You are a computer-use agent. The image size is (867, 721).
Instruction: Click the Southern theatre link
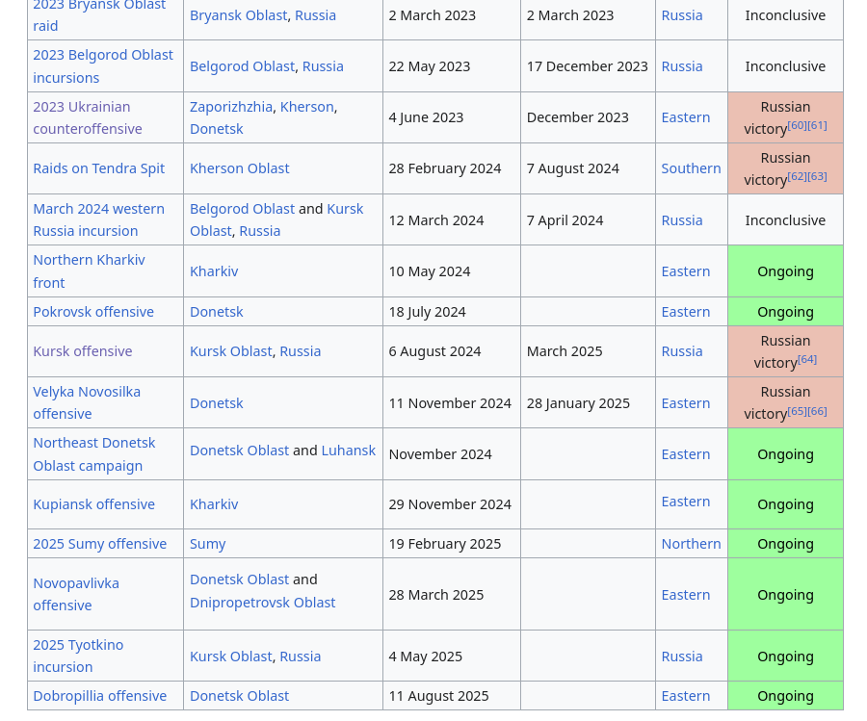(x=691, y=168)
